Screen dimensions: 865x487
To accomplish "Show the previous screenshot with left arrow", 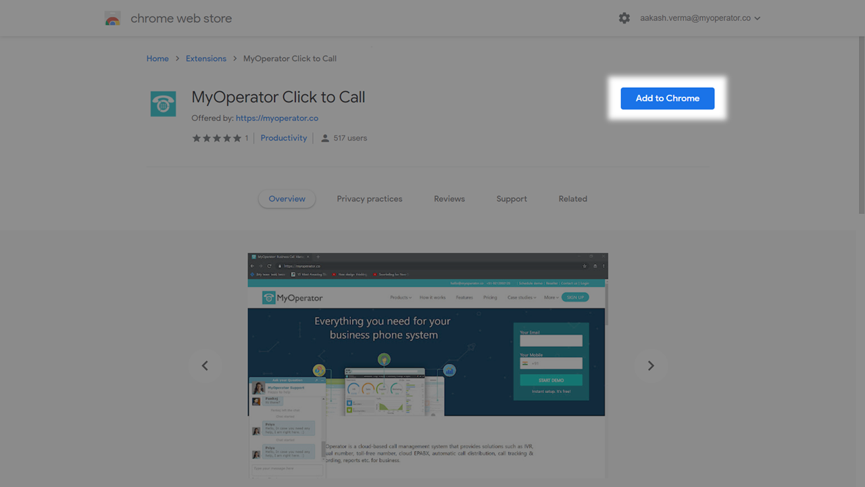I will coord(205,366).
